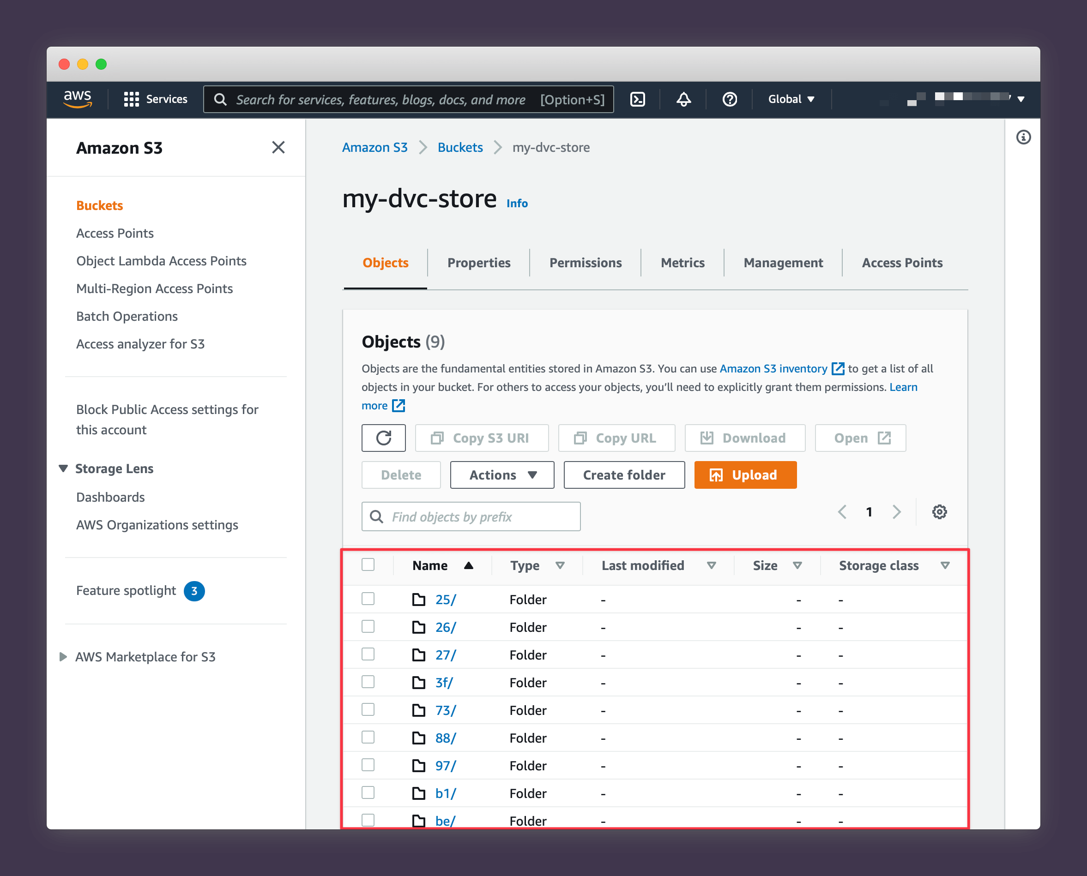The image size is (1087, 876).
Task: Open the table preferences gear
Action: point(939,512)
